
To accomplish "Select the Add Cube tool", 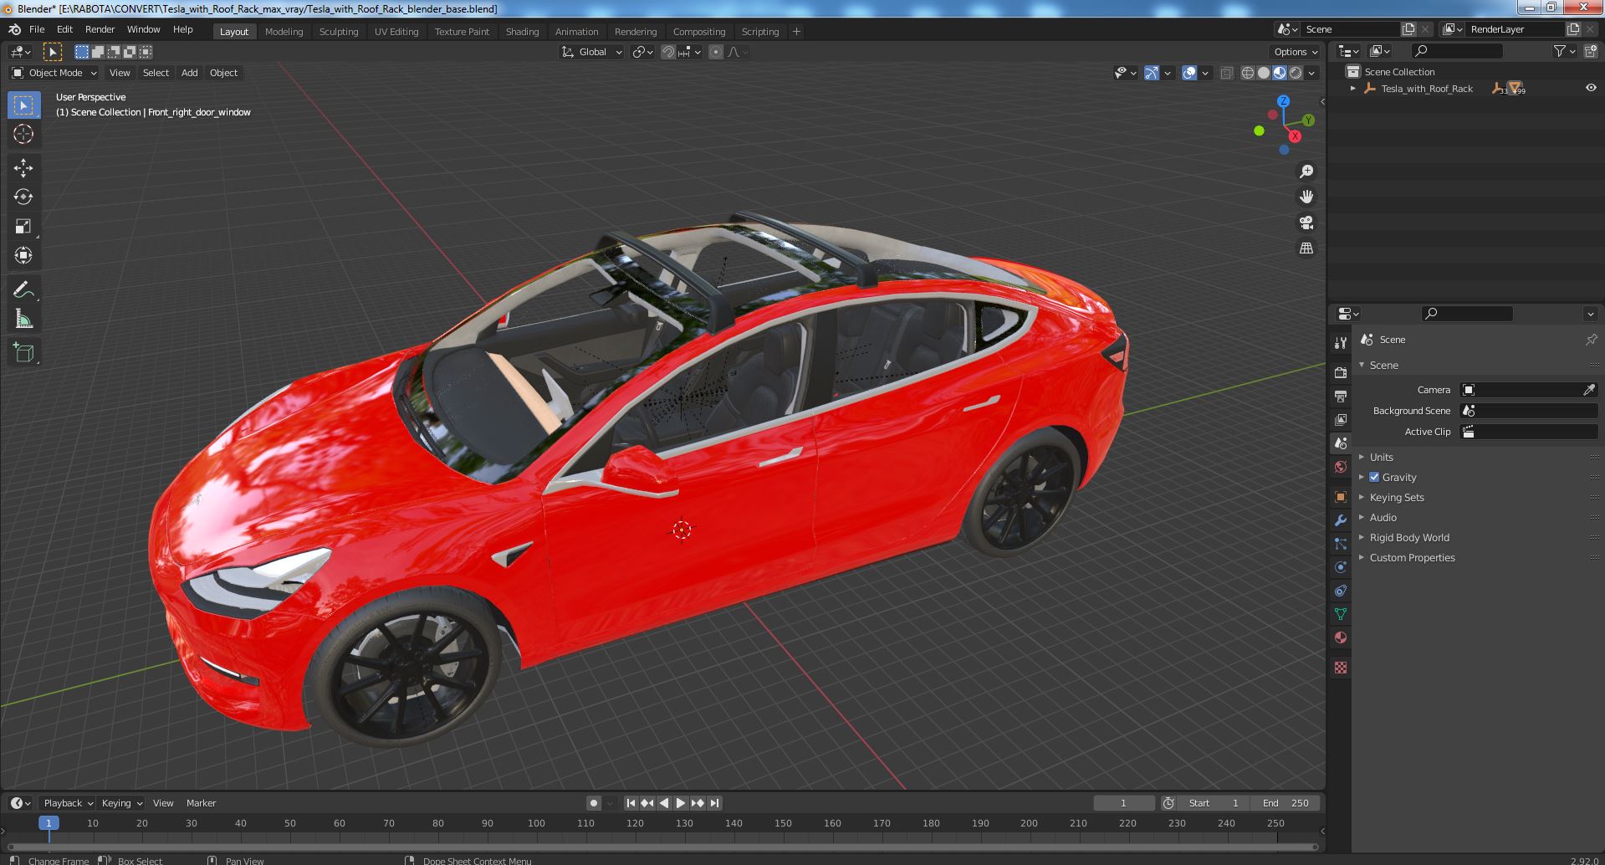I will pyautogui.click(x=23, y=352).
